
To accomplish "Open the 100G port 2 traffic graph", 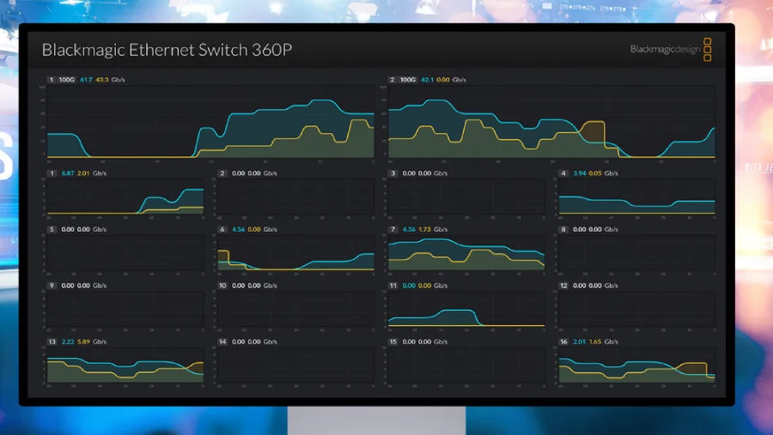I will (x=551, y=123).
